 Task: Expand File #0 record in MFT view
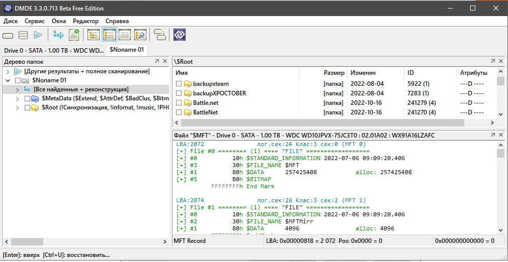tap(181, 152)
